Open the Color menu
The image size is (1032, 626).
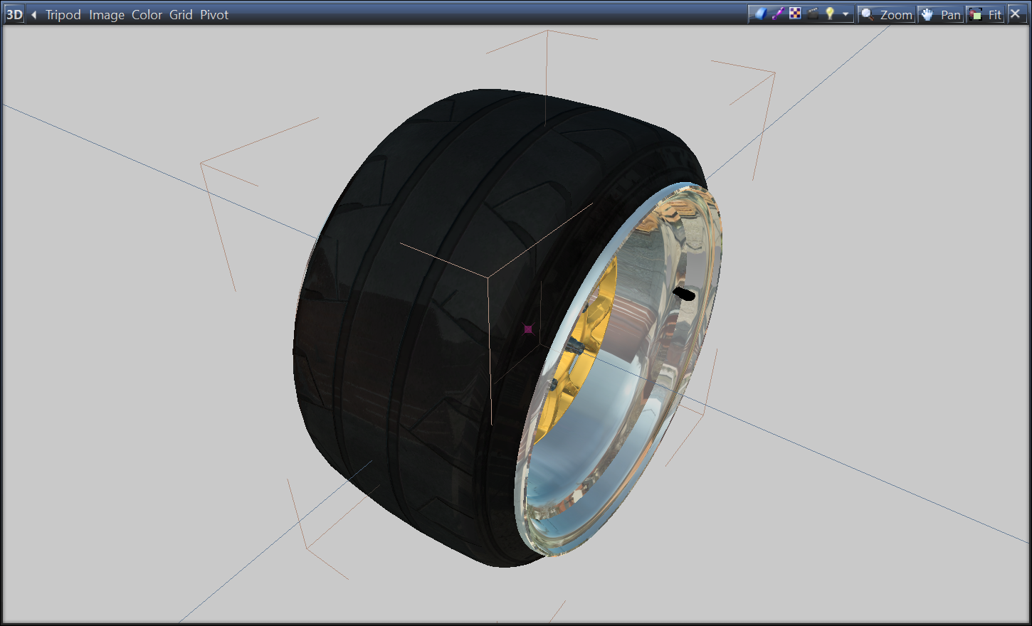[147, 14]
